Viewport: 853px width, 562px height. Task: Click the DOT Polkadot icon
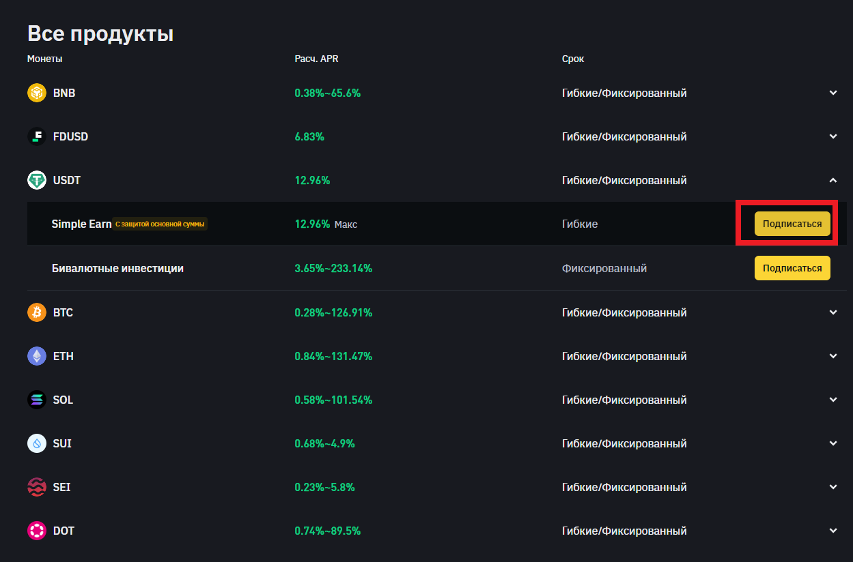pos(37,531)
